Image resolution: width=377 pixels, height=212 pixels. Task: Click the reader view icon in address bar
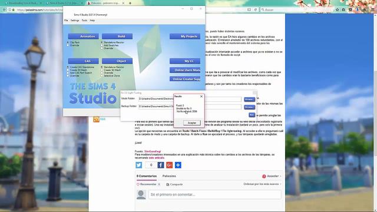tap(249, 9)
